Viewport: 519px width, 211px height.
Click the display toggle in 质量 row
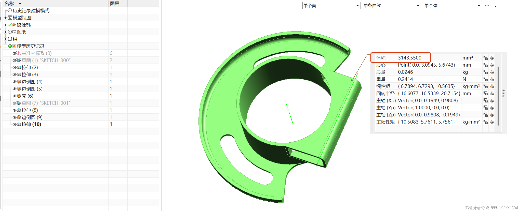[x=492, y=72]
